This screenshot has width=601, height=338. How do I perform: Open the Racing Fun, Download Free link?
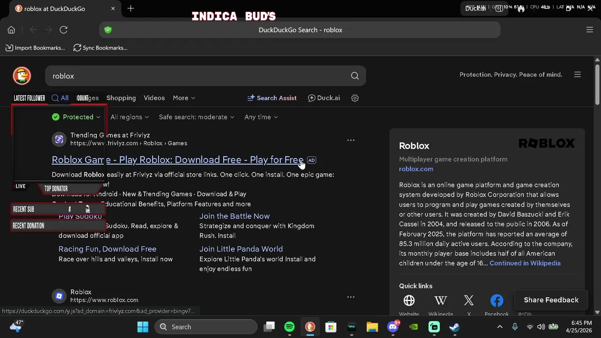coord(107,249)
